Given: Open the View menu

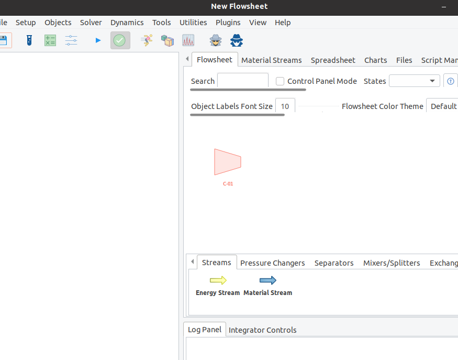Looking at the screenshot, I should 258,23.
